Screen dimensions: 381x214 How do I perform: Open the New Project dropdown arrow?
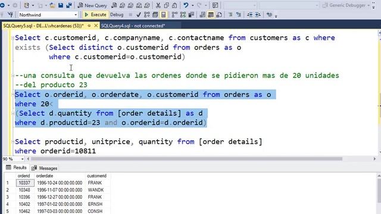(33, 5)
